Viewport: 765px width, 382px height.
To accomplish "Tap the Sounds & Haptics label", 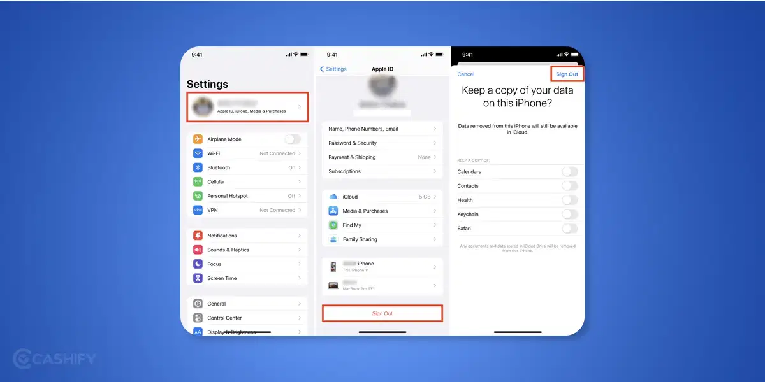I will click(228, 250).
